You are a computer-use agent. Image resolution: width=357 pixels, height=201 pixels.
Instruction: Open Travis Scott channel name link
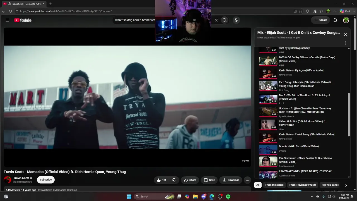[x=21, y=178]
